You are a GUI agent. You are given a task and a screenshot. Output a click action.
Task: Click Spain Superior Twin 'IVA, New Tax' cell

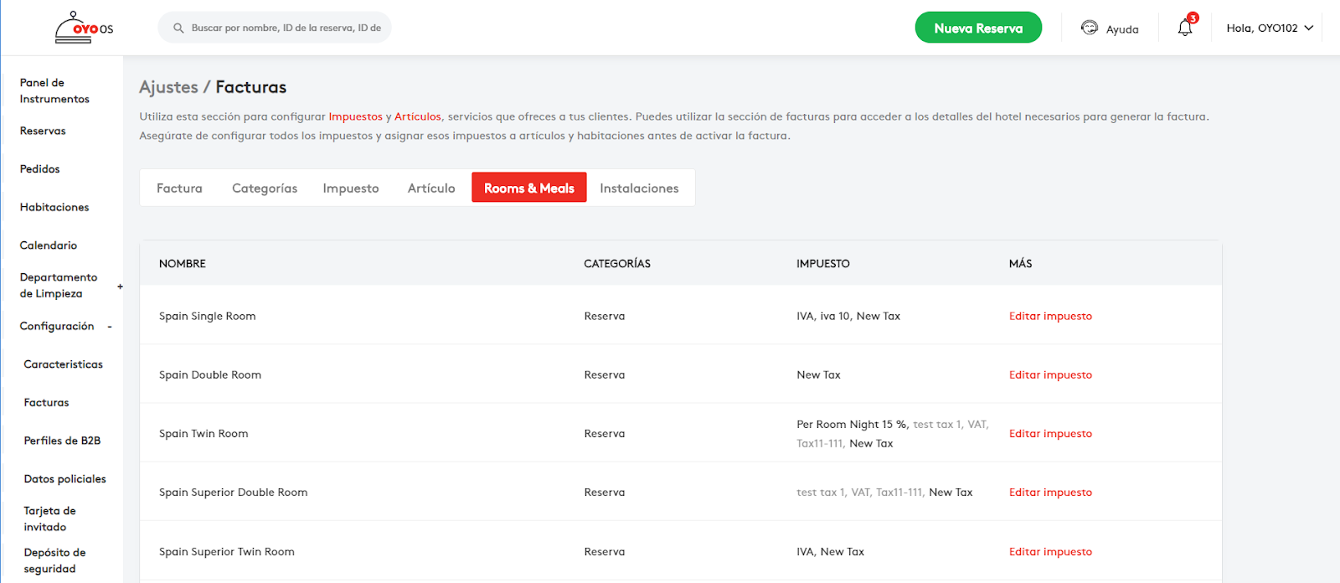click(830, 551)
